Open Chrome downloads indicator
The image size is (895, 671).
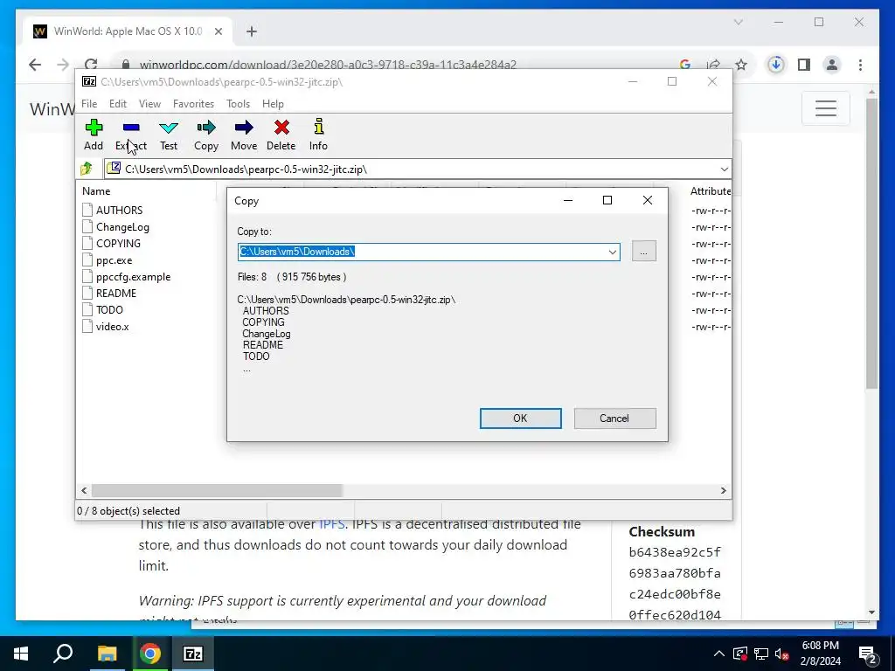pyautogui.click(x=775, y=65)
